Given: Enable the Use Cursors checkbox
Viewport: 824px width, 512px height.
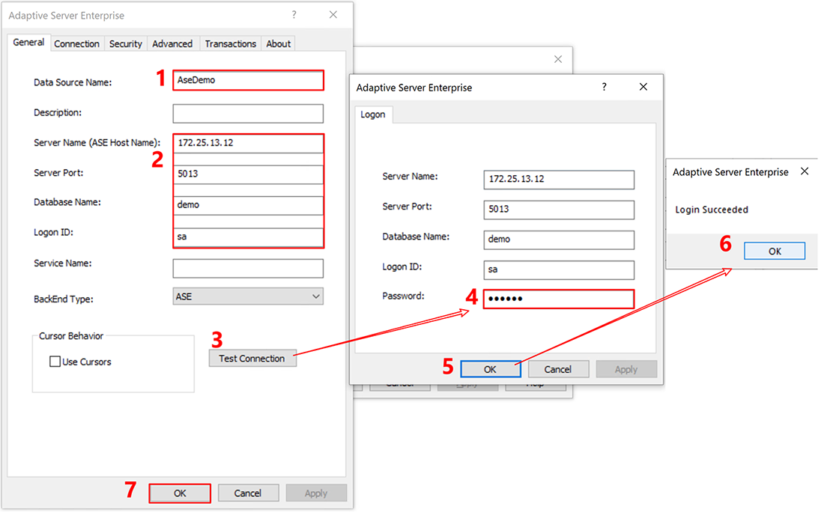Looking at the screenshot, I should point(55,362).
